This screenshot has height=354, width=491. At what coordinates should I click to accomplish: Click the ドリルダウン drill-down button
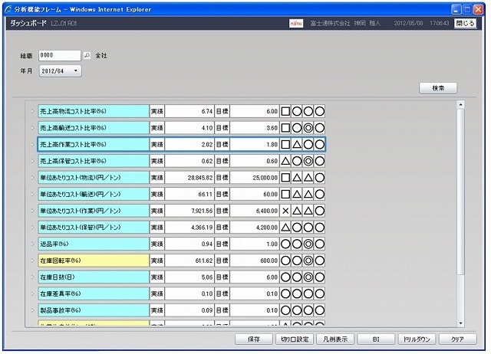point(417,339)
